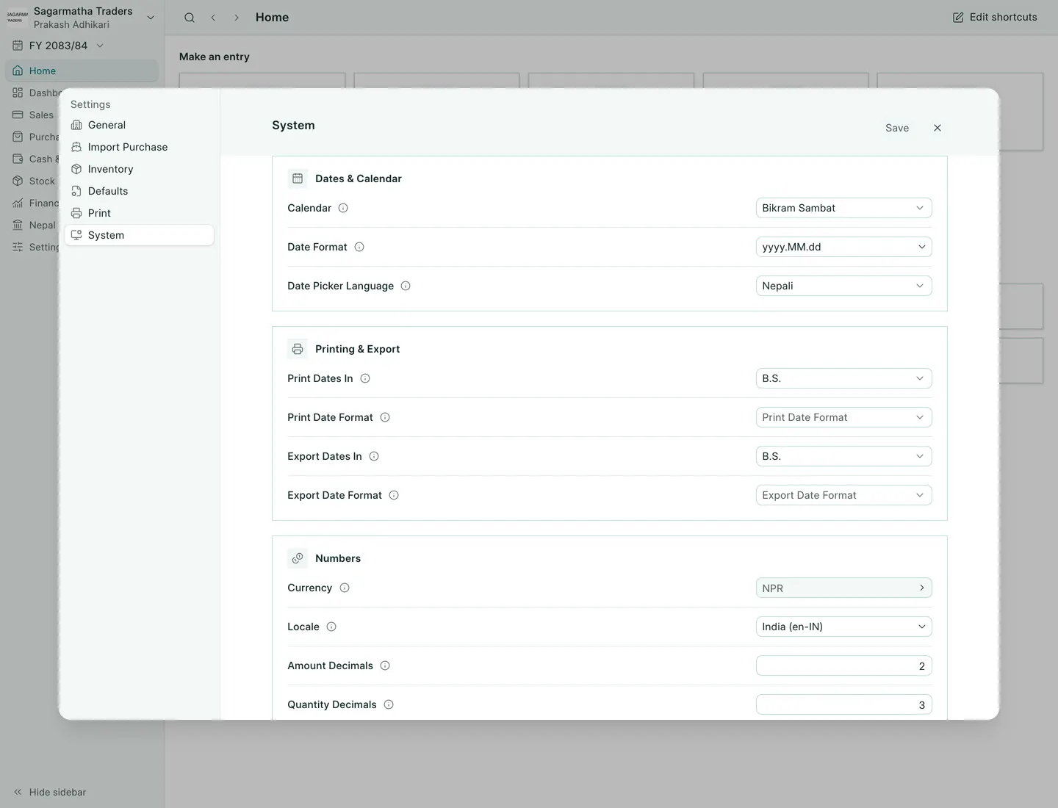The width and height of the screenshot is (1058, 808).
Task: Select the System settings tab
Action: [x=139, y=235]
